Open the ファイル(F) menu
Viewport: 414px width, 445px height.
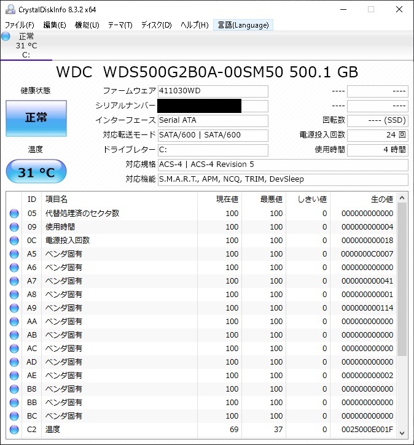pos(20,25)
